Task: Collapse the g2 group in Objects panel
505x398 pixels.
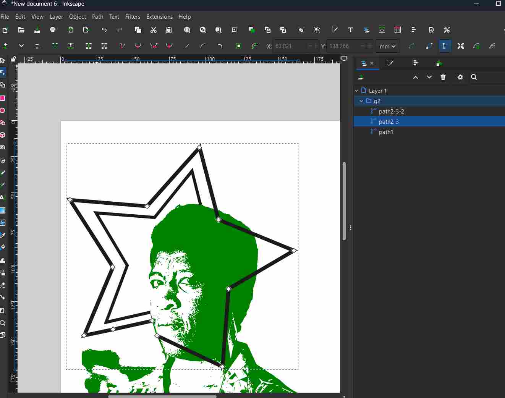Action: pos(361,101)
